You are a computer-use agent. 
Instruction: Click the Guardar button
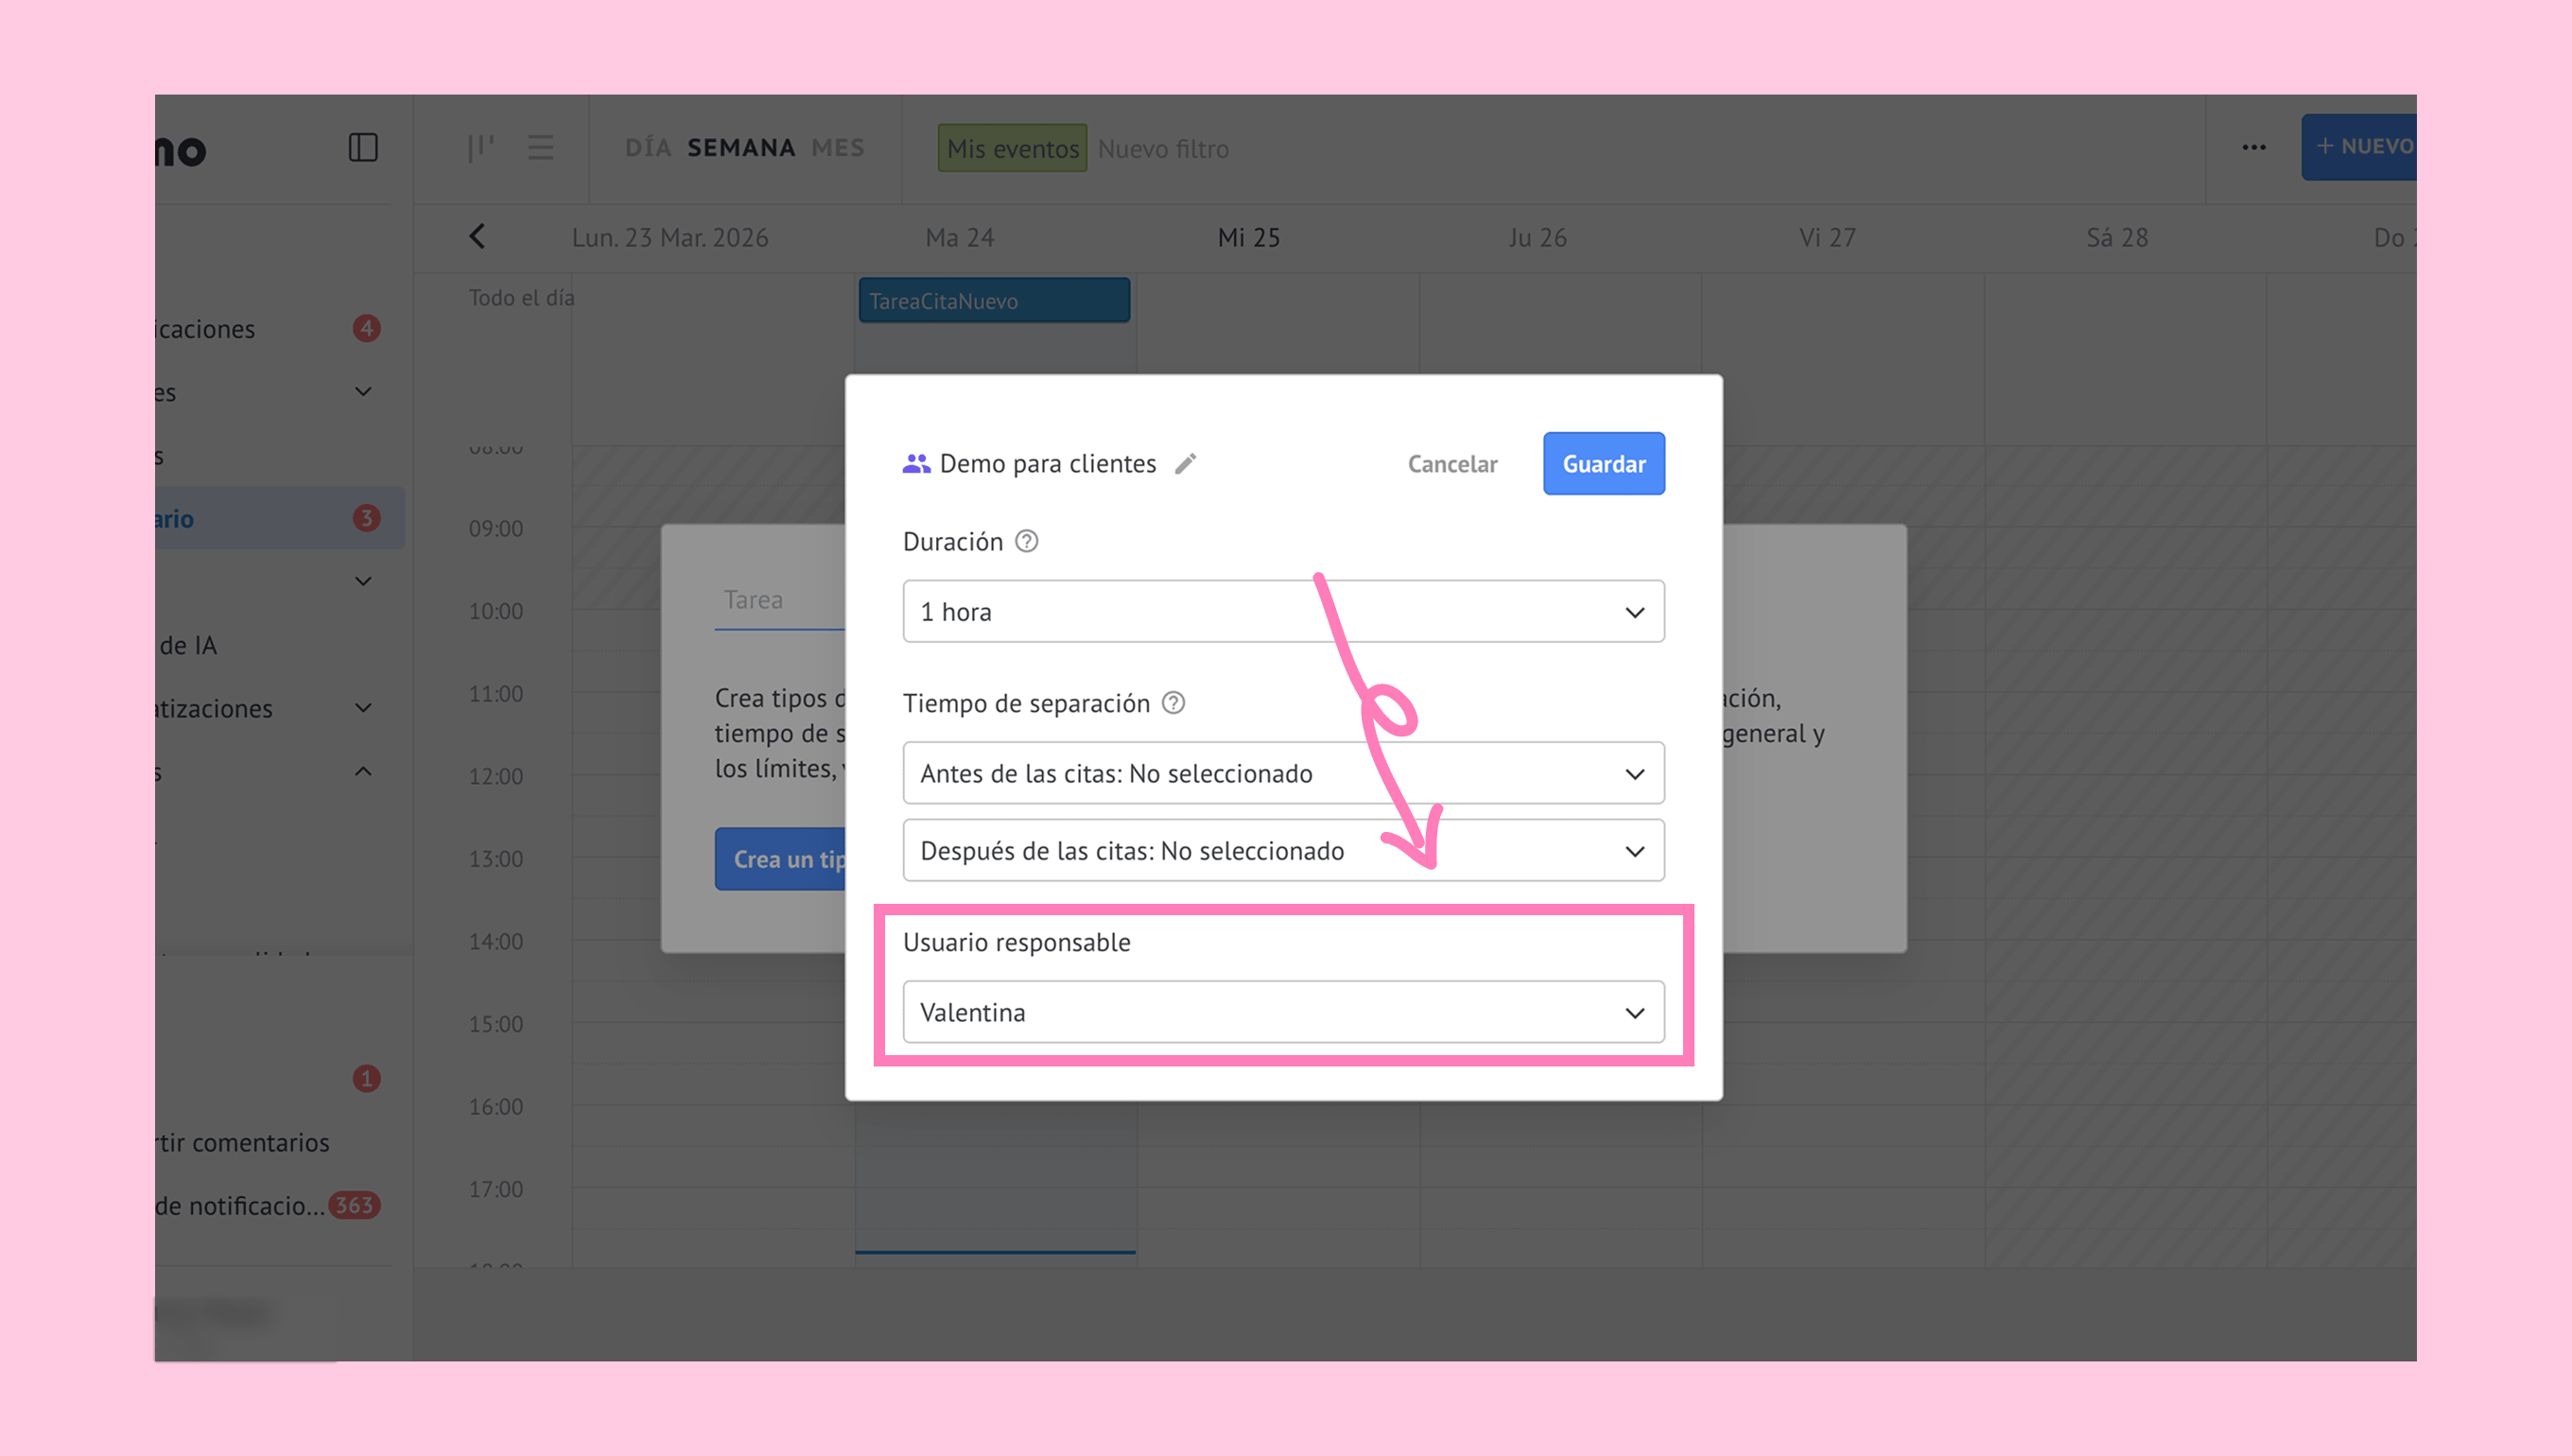pos(1603,464)
